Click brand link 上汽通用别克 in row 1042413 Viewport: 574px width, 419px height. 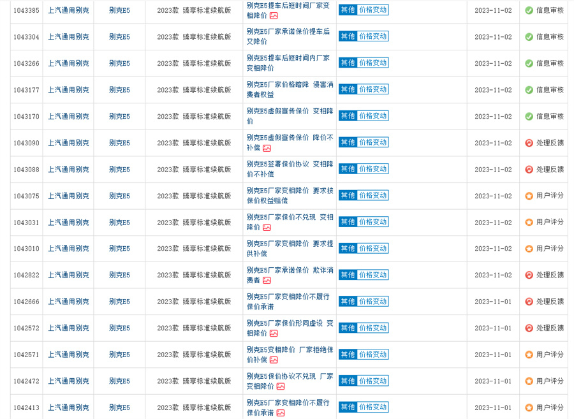coord(68,408)
